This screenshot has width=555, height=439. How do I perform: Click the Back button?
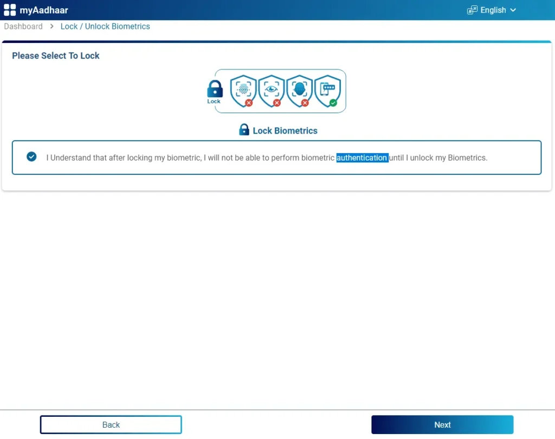[111, 424]
